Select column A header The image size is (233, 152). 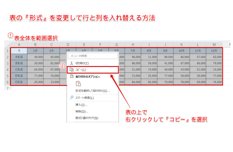coord(19,44)
